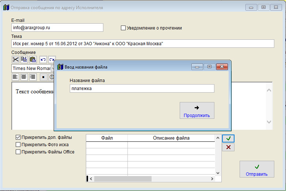
Task: Maximize the file name dialog
Action: pyautogui.click(x=209, y=67)
